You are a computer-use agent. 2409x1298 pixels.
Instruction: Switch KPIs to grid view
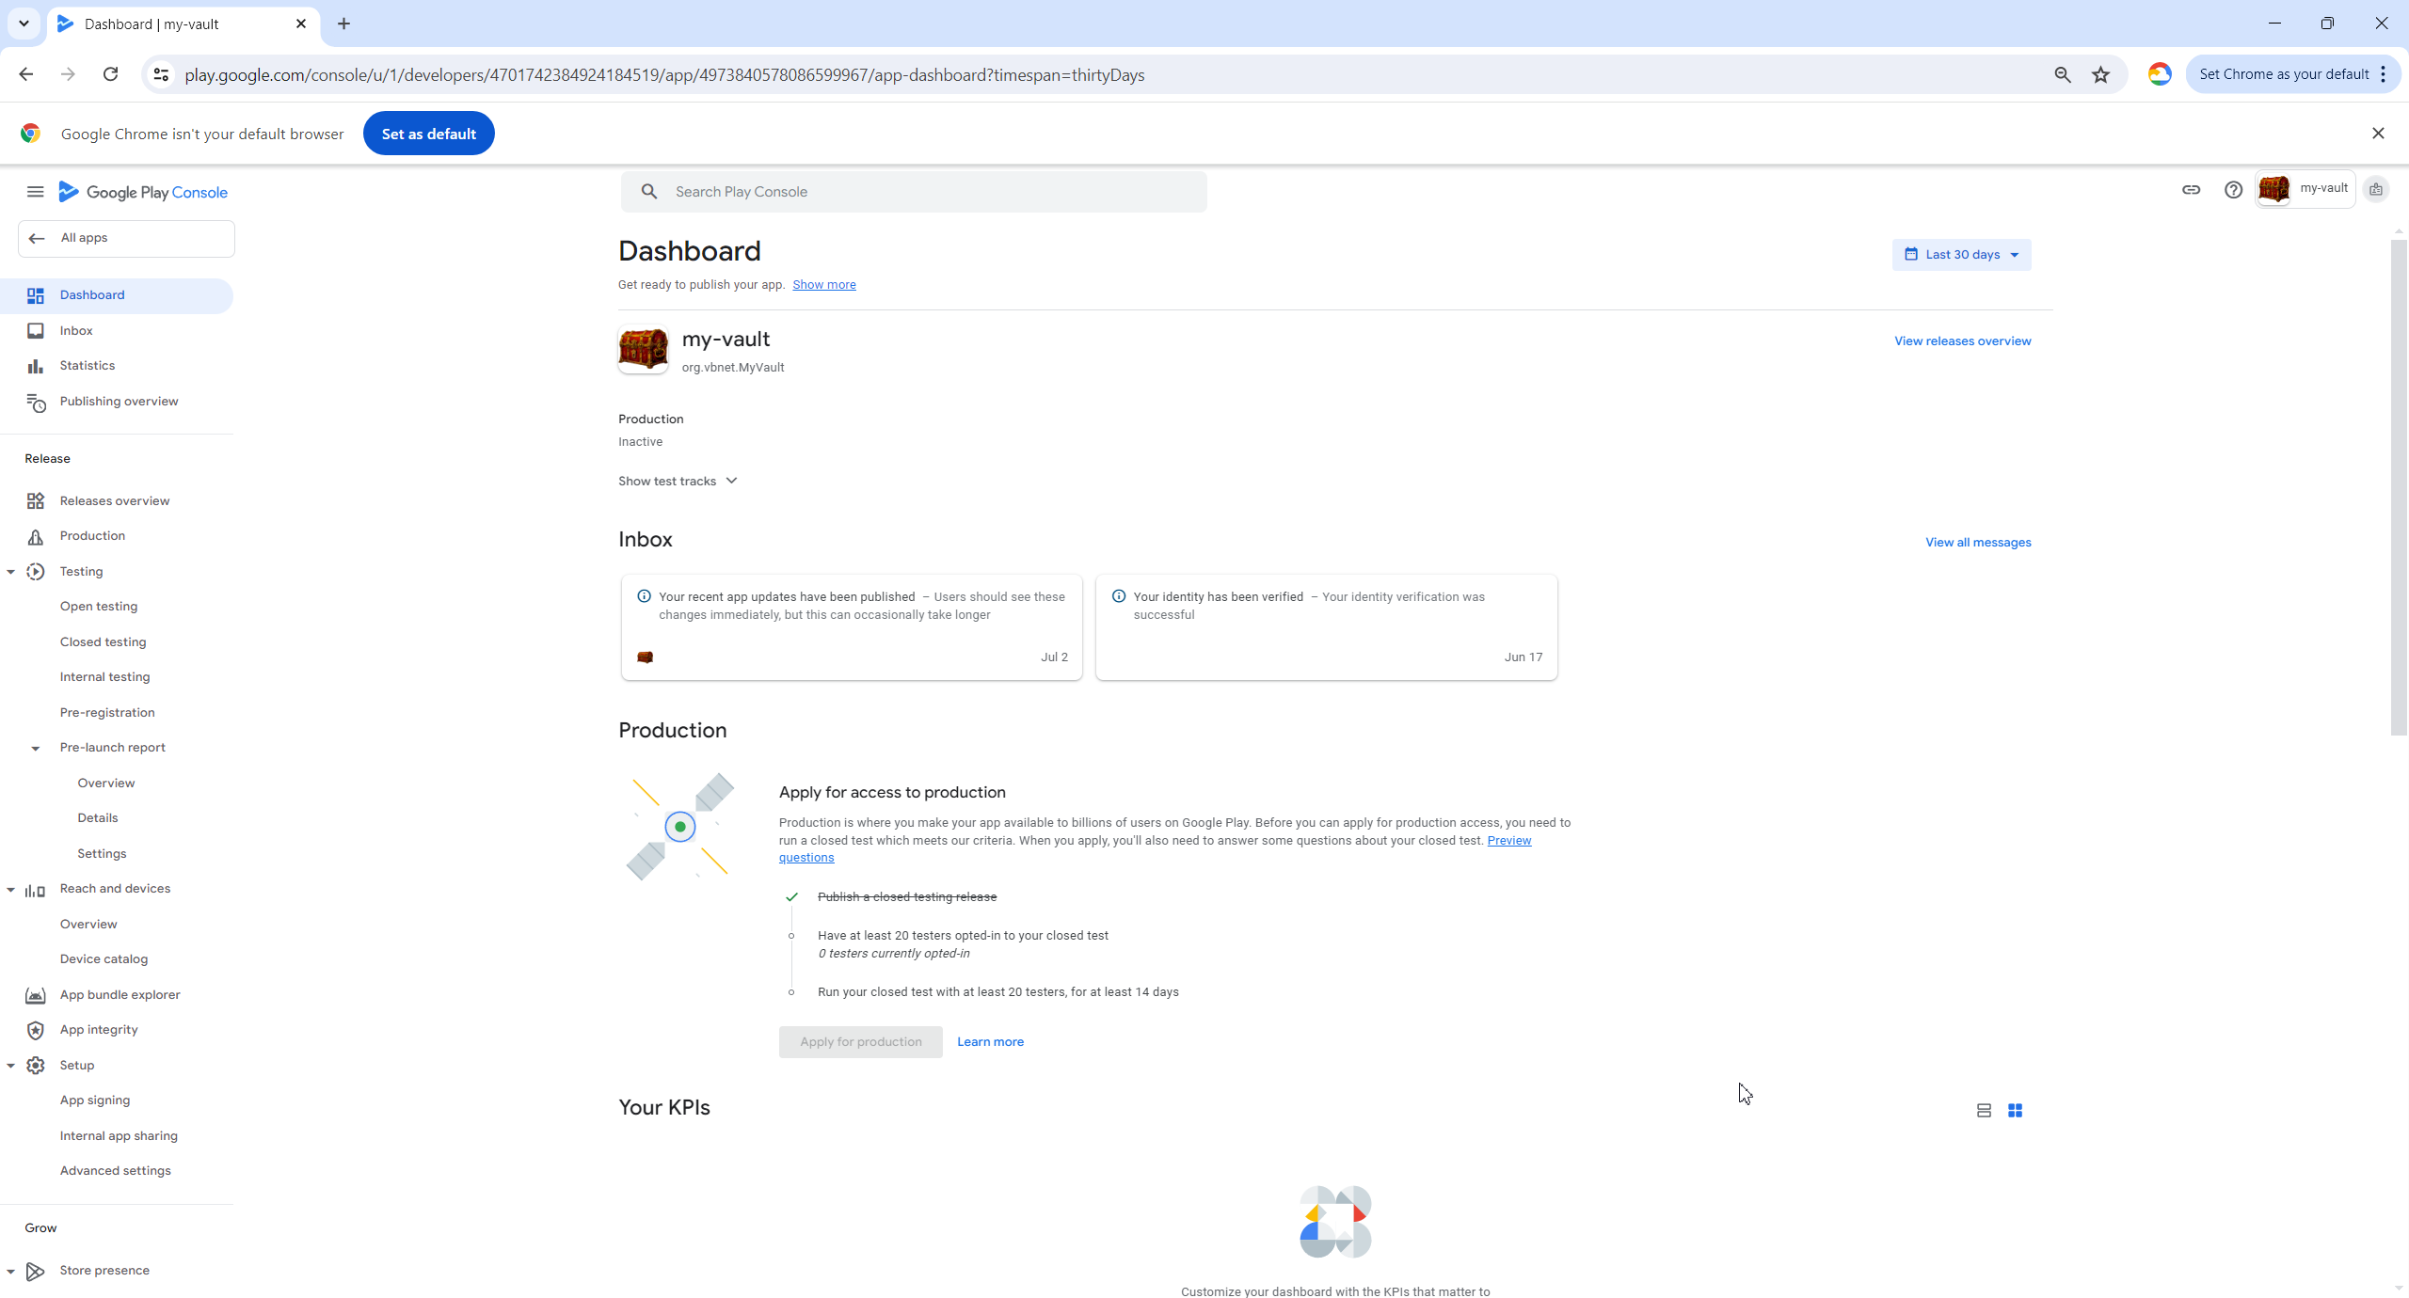(2015, 1111)
